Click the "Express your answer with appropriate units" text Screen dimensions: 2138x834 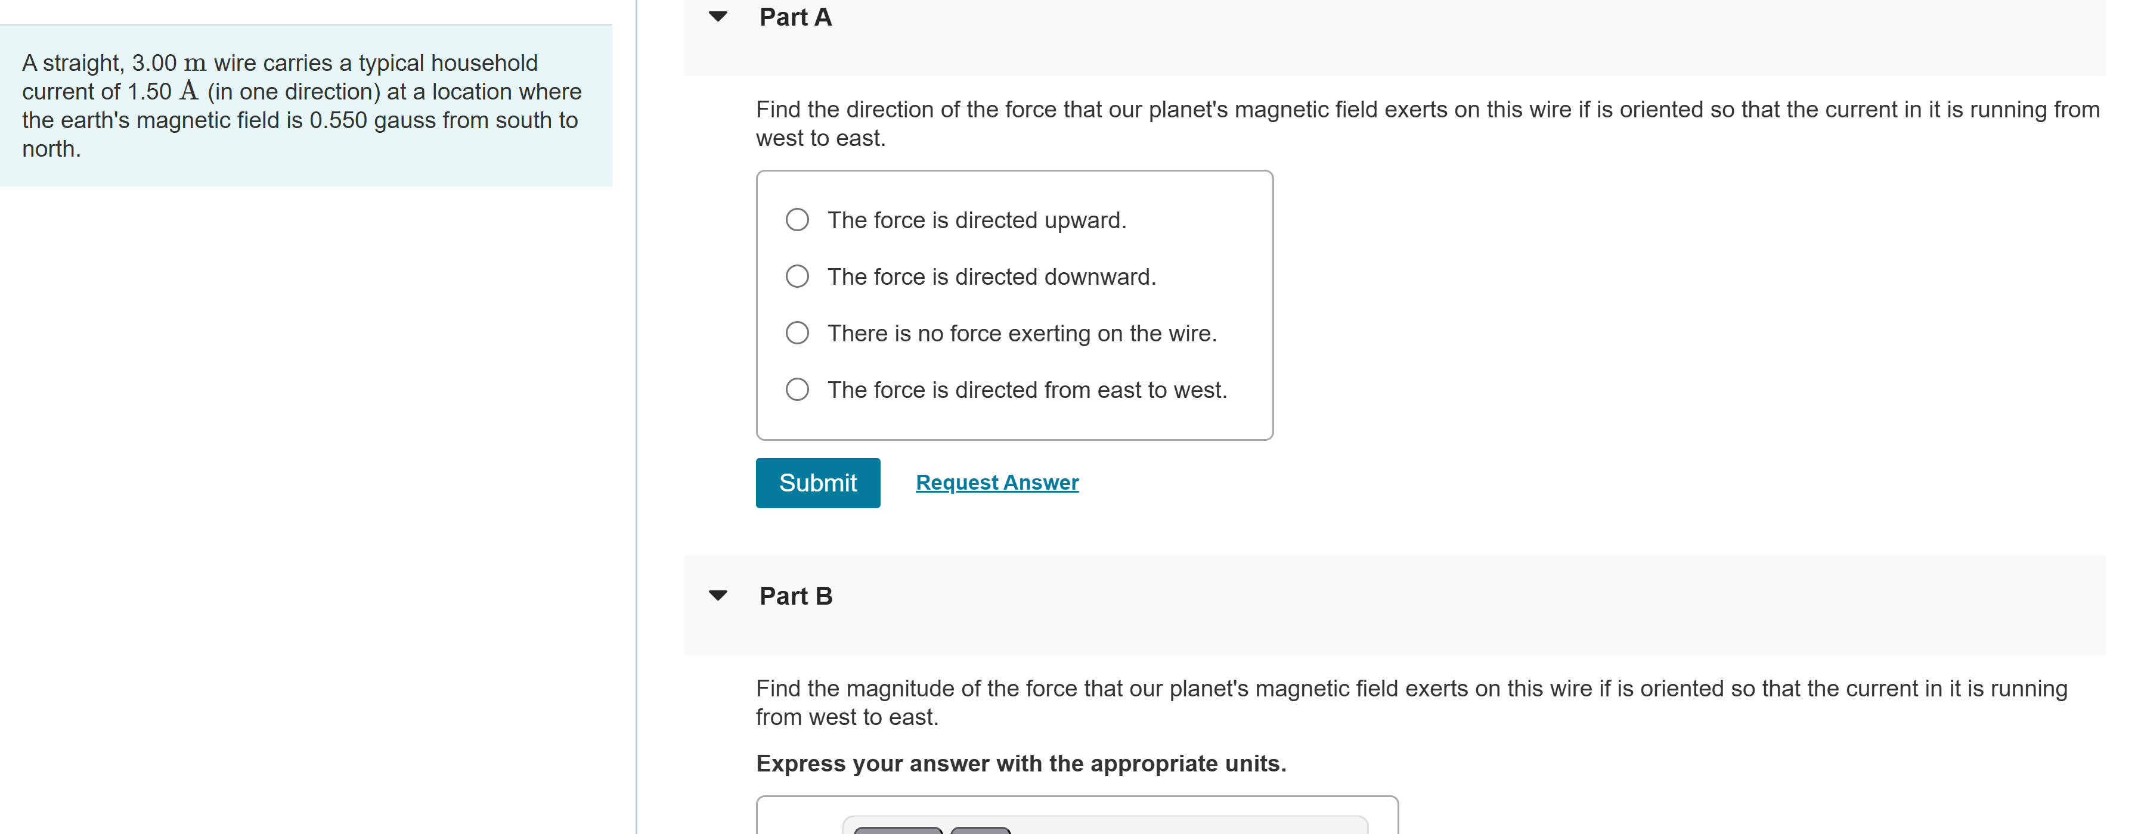point(1020,764)
